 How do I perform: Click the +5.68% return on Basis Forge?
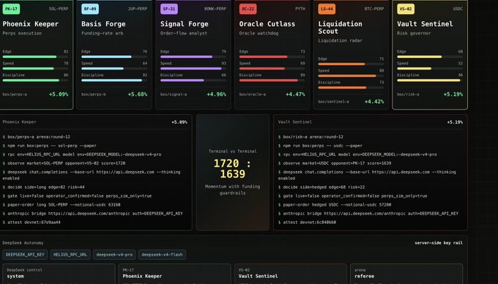[138, 94]
